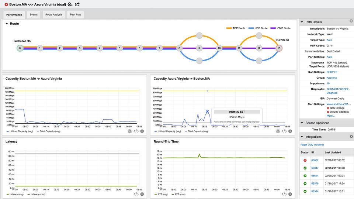Screen dimensions: 354x199
Task: Select route hop node 0 at Boston.MA-r45
Action: click(x=20, y=48)
